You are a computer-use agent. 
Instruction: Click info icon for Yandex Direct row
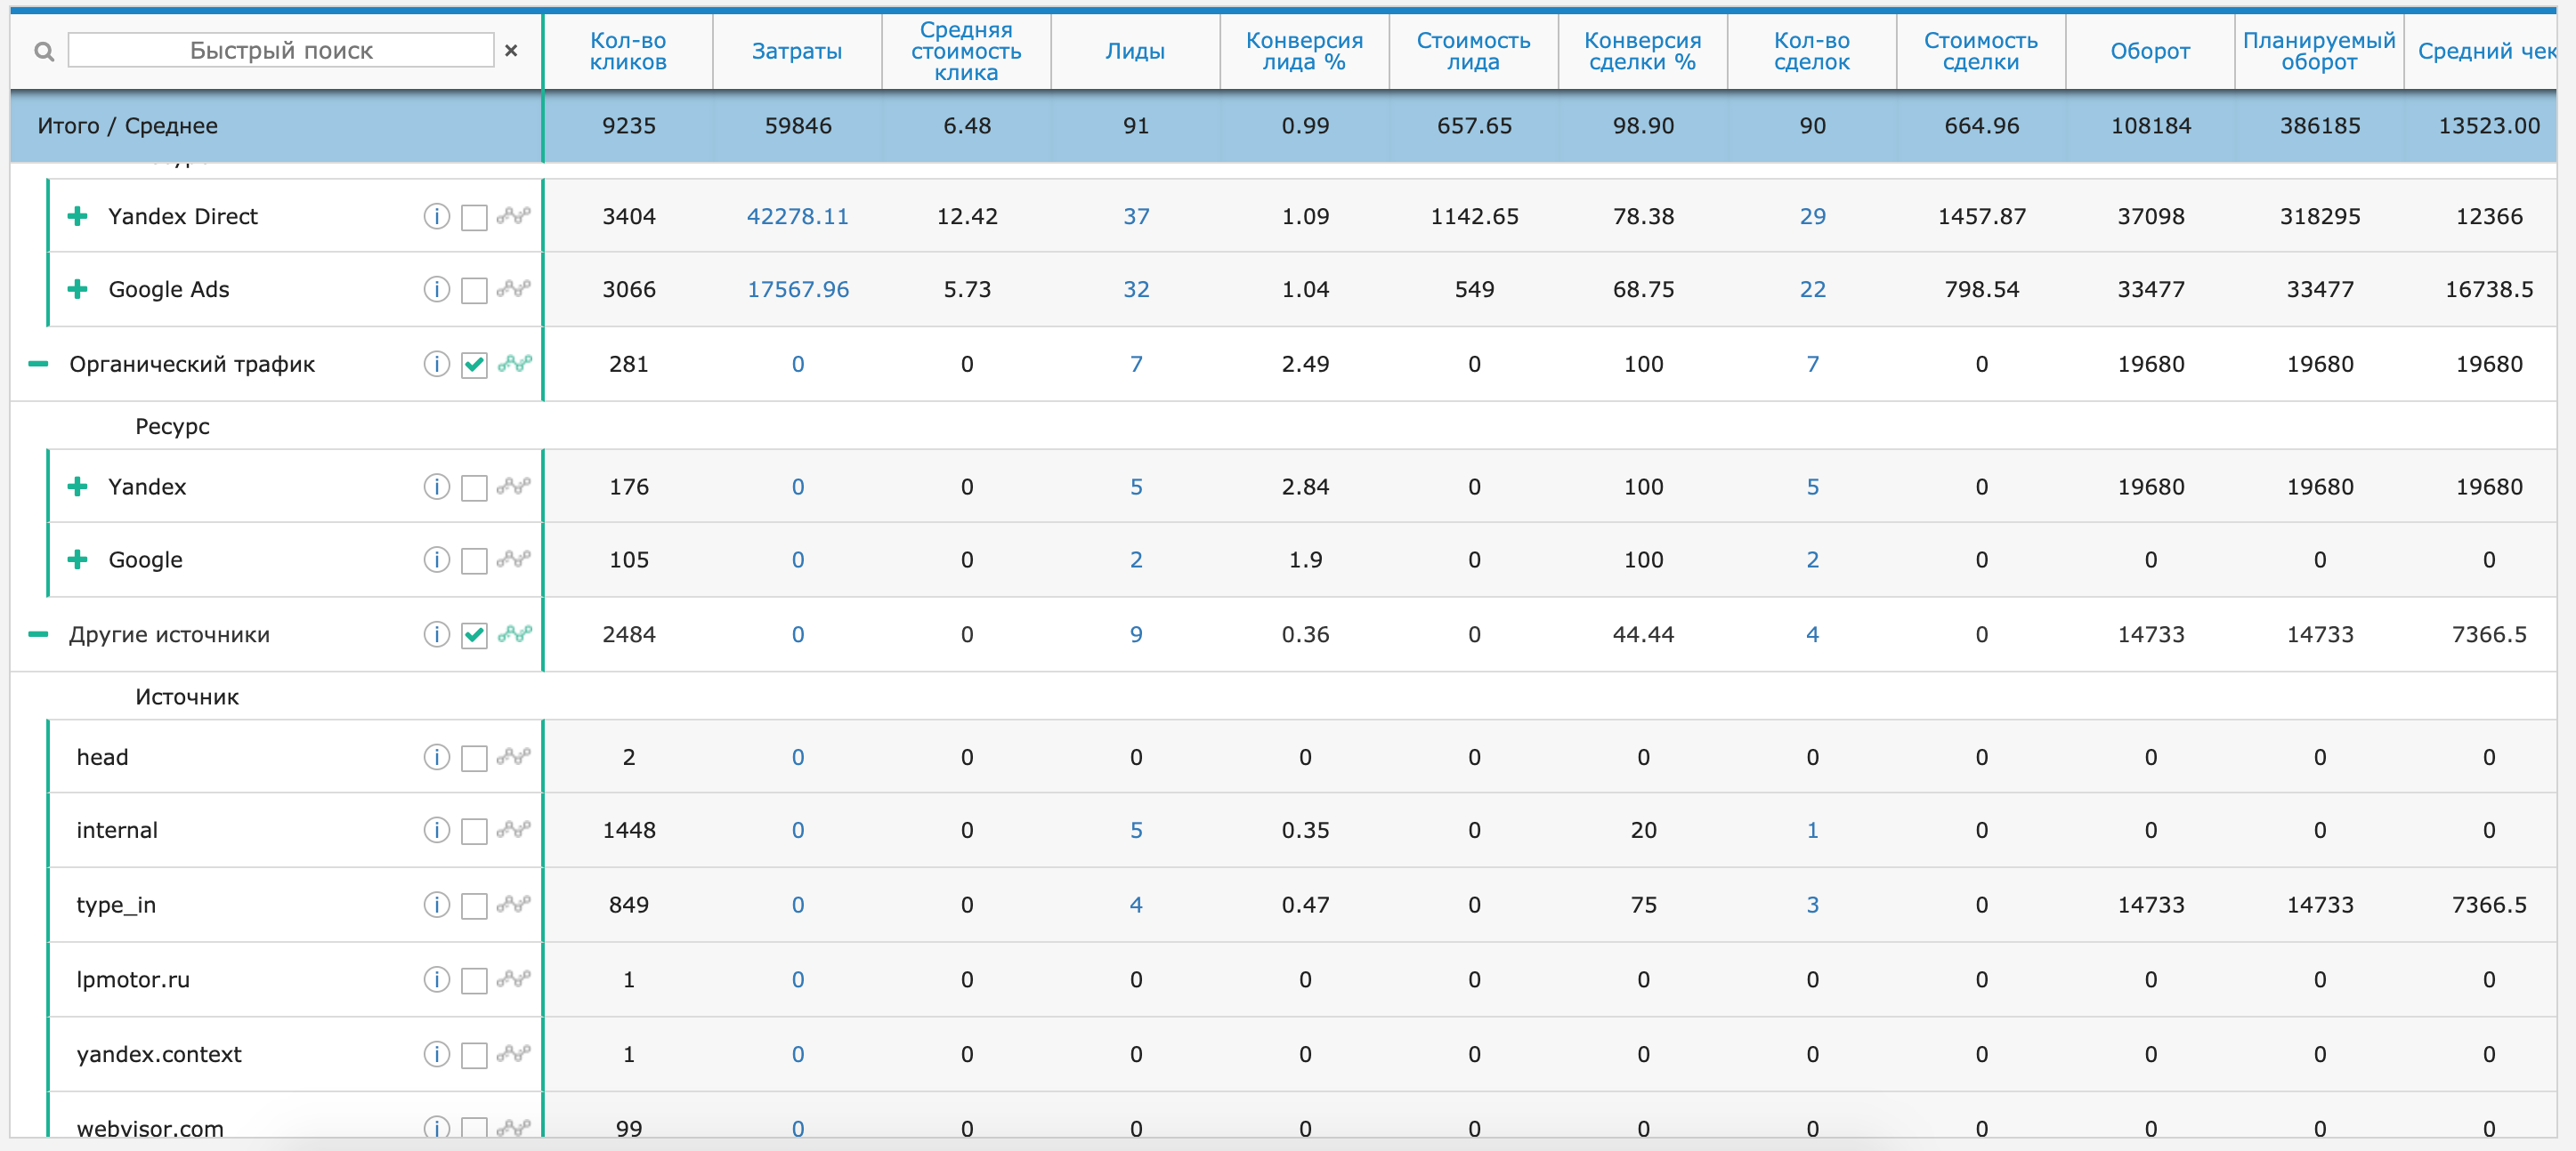pyautogui.click(x=436, y=217)
